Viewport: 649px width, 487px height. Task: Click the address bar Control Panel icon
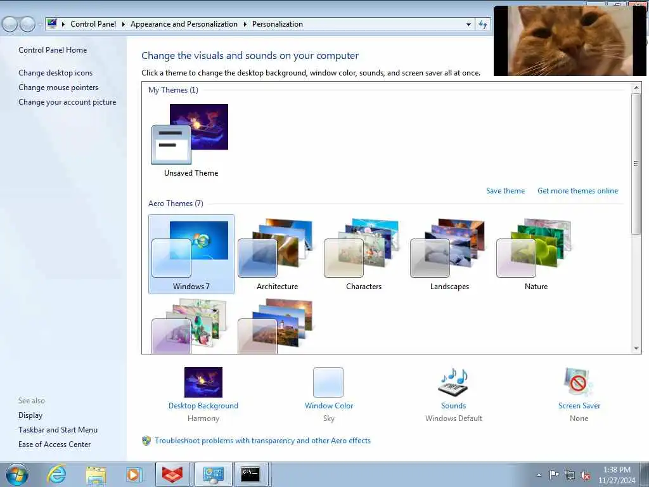(52, 24)
